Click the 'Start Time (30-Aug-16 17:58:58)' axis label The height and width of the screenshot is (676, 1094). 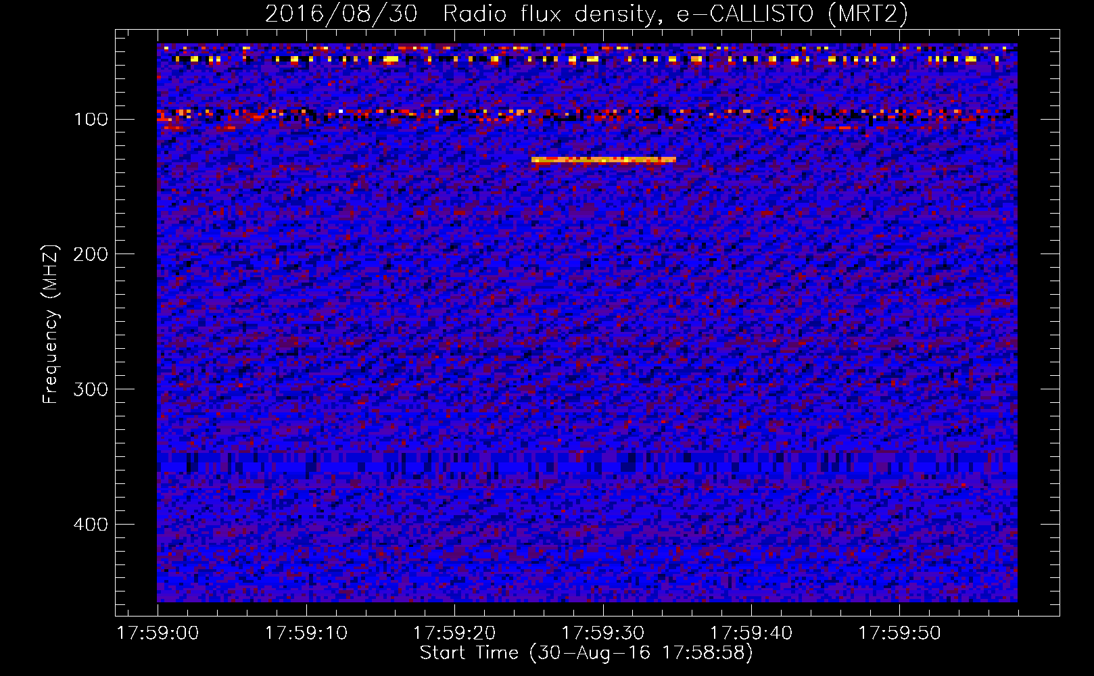tap(586, 653)
